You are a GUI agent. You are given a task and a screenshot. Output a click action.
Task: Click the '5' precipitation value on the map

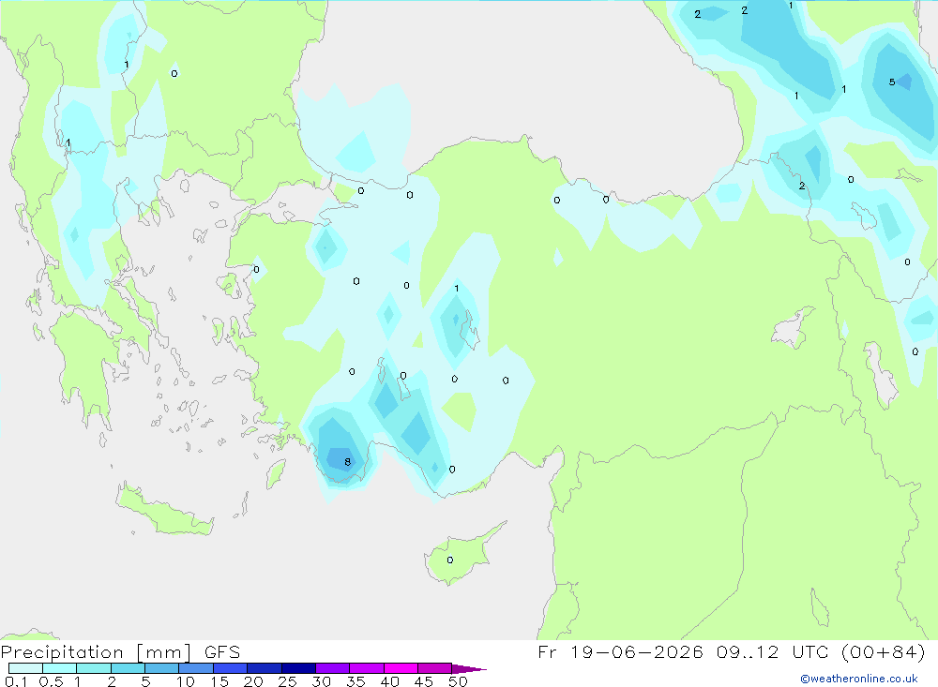pyautogui.click(x=892, y=82)
